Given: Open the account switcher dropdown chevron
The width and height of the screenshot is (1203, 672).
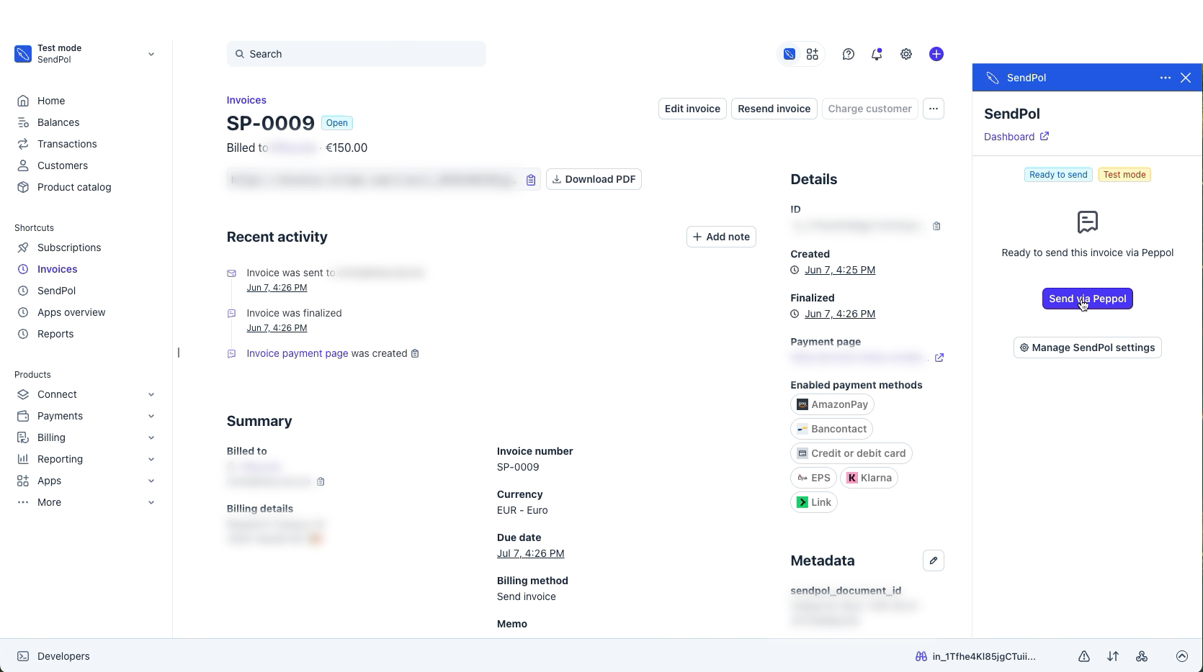Looking at the screenshot, I should (151, 54).
